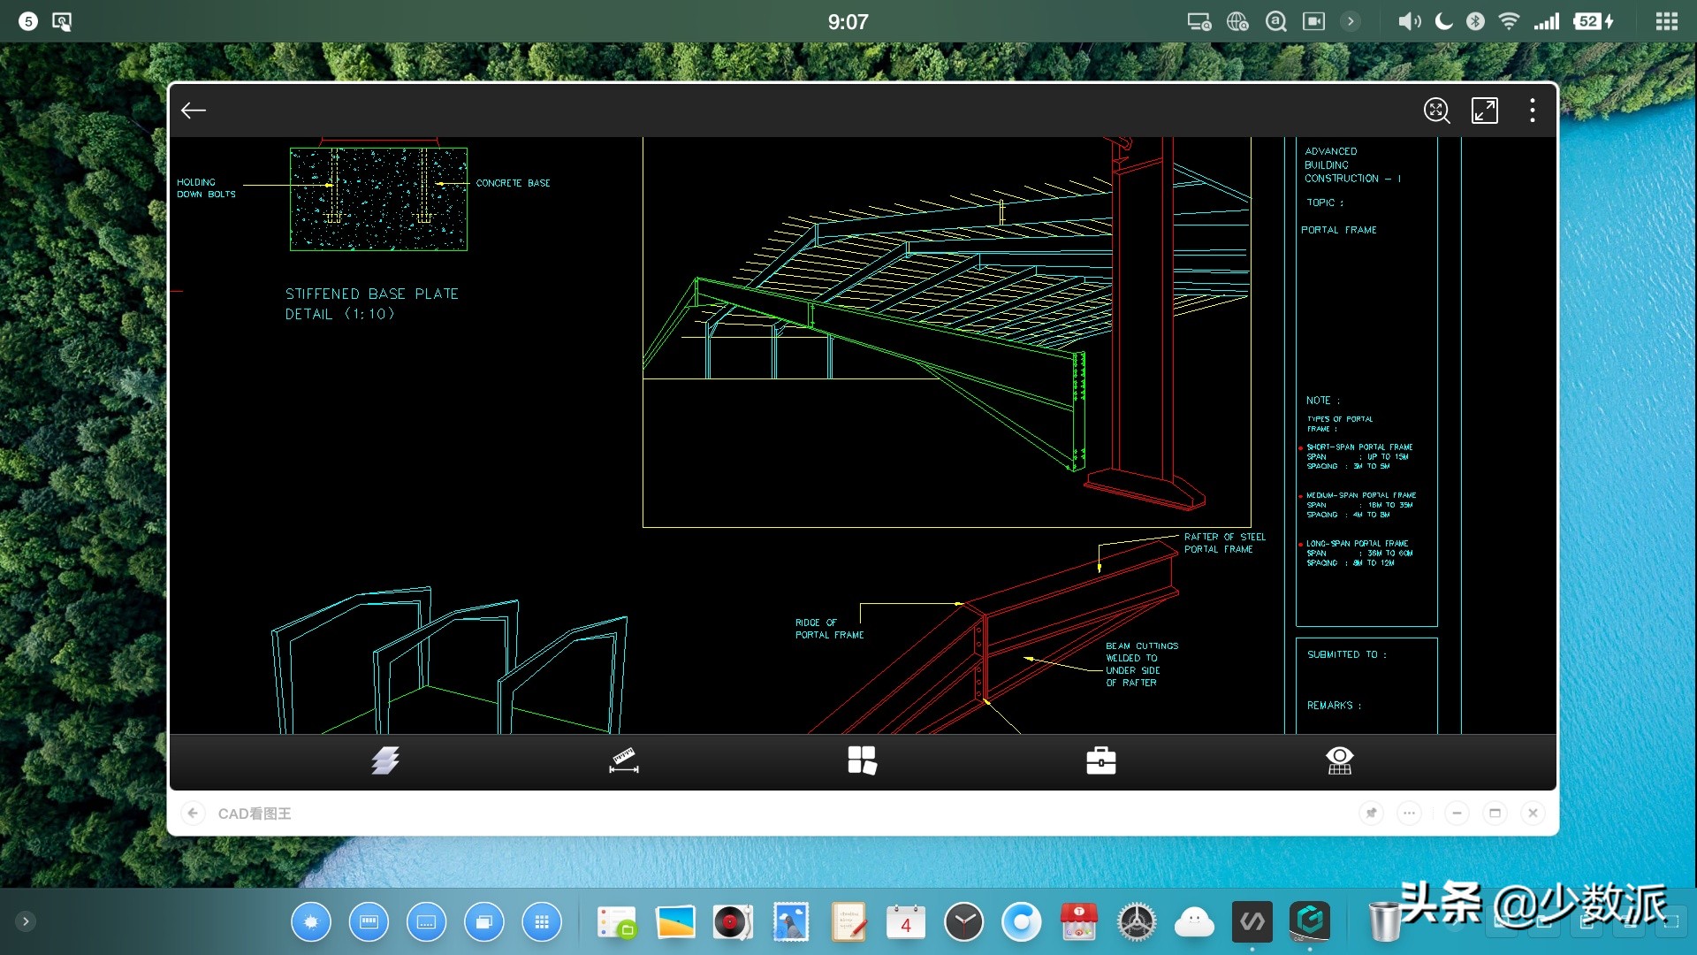Enter fullscreen with the expand icon
This screenshot has height=955, width=1697.
[1484, 111]
